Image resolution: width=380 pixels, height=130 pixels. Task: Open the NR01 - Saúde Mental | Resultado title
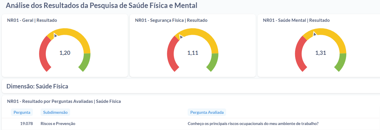tap(296, 20)
